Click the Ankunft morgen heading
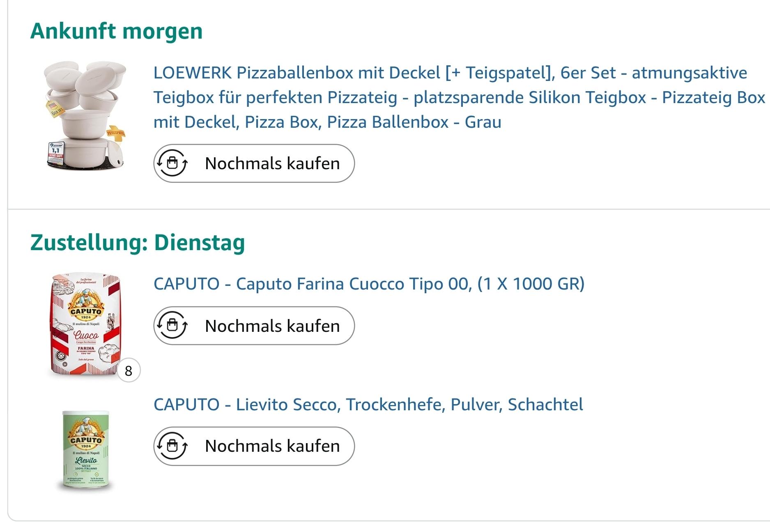Viewport: 770px width, 522px height. (x=117, y=31)
